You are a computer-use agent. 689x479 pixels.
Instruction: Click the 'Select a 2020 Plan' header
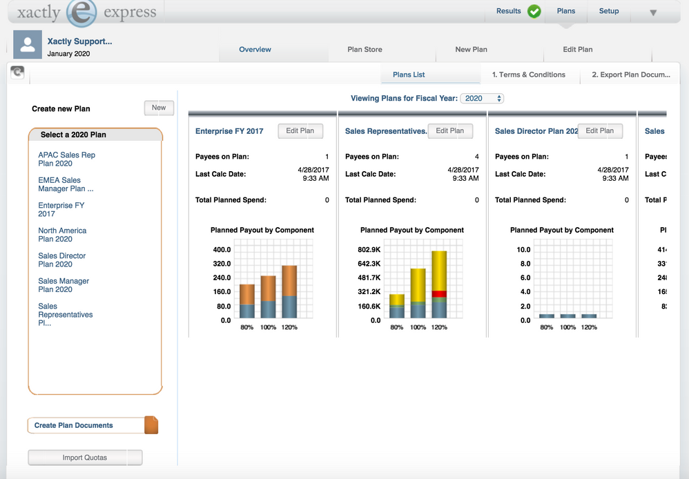(x=73, y=135)
